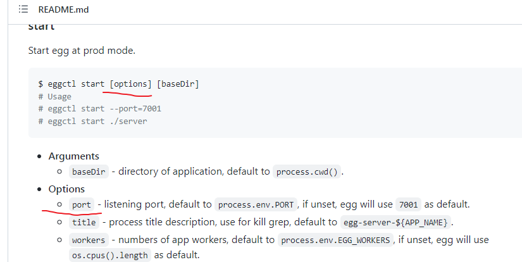The height and width of the screenshot is (262, 522).
Task: Click the 'process.env.EGG_WORKERS' inline code
Action: pos(335,240)
